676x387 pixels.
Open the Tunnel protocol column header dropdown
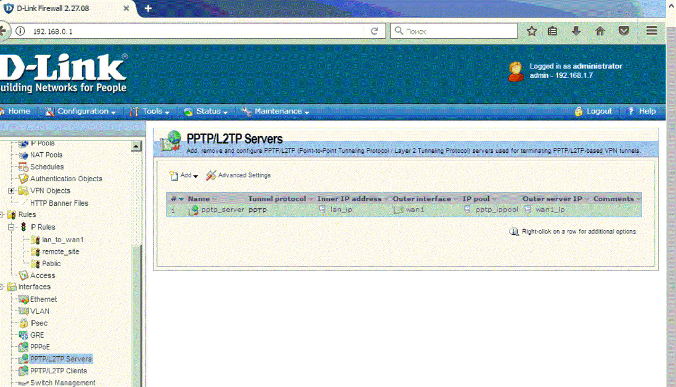click(x=311, y=199)
